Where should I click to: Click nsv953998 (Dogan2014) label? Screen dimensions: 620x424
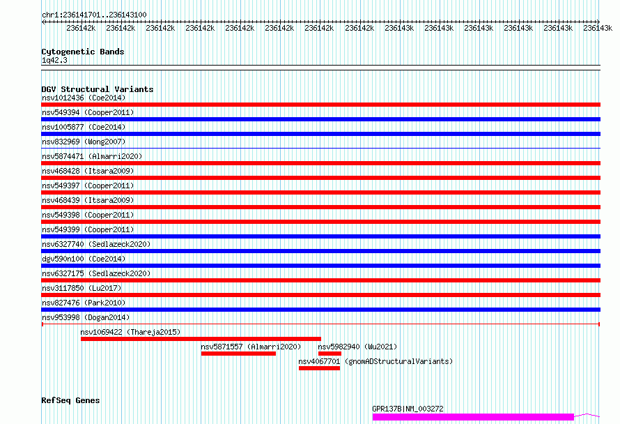[x=86, y=317]
